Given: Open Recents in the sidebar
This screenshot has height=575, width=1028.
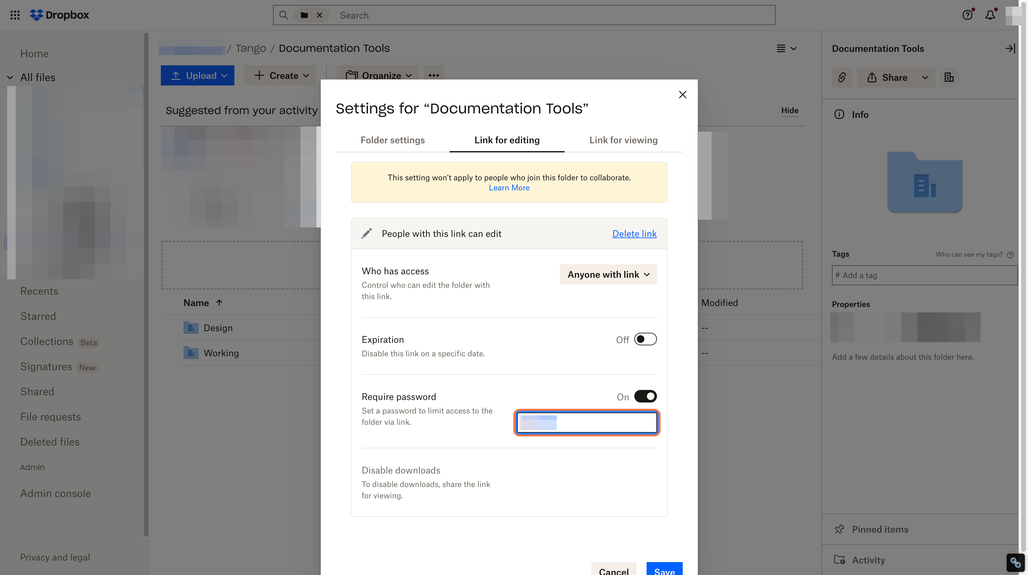Looking at the screenshot, I should point(39,291).
